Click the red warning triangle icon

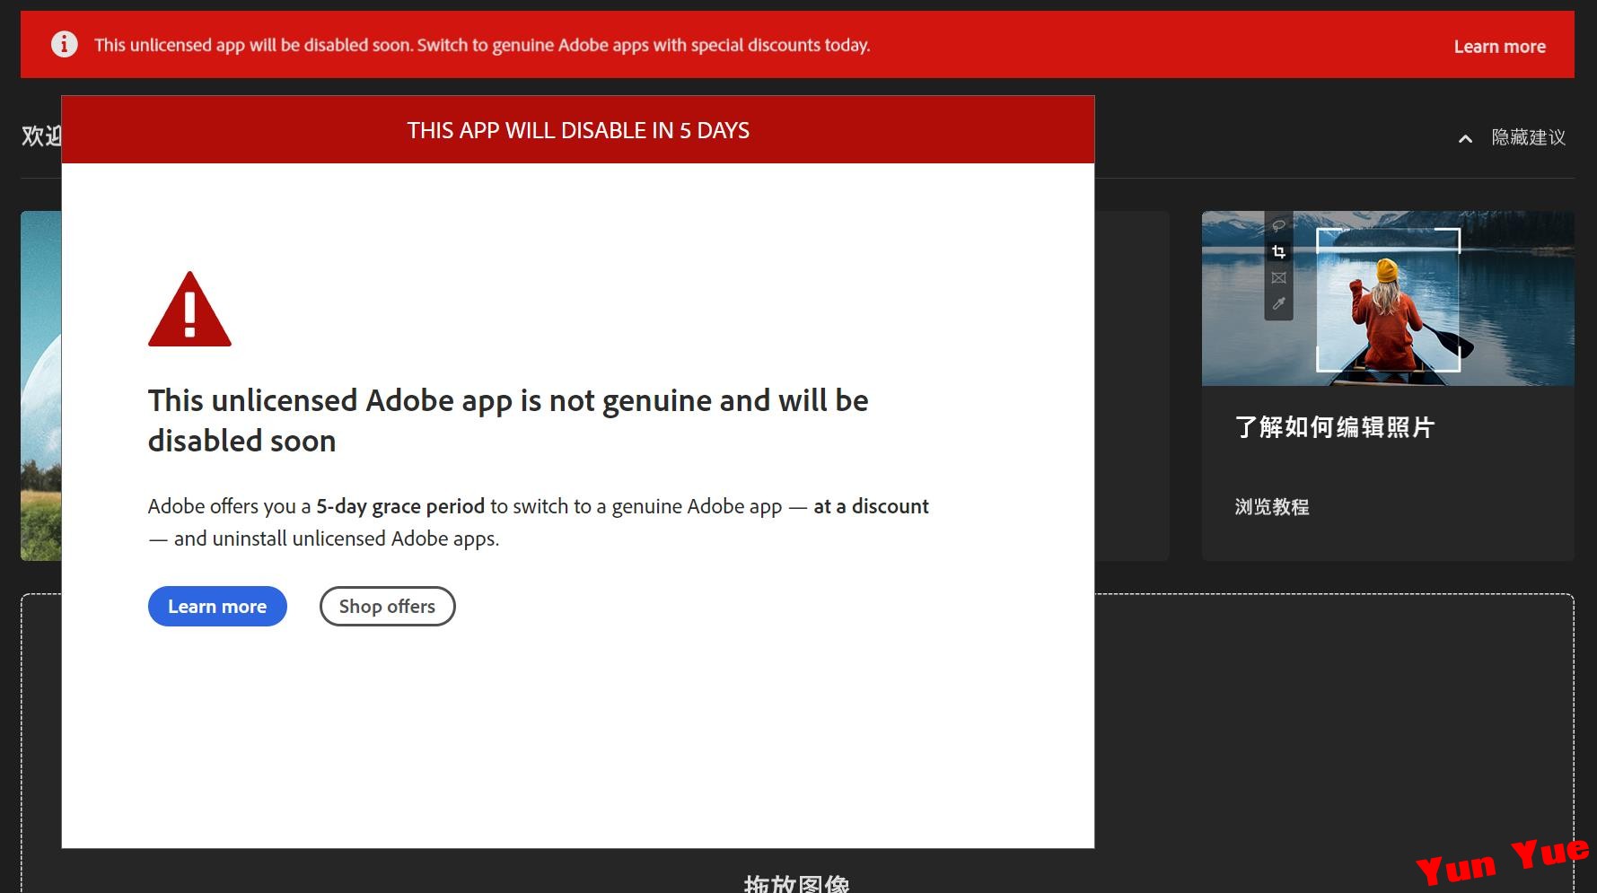click(189, 310)
